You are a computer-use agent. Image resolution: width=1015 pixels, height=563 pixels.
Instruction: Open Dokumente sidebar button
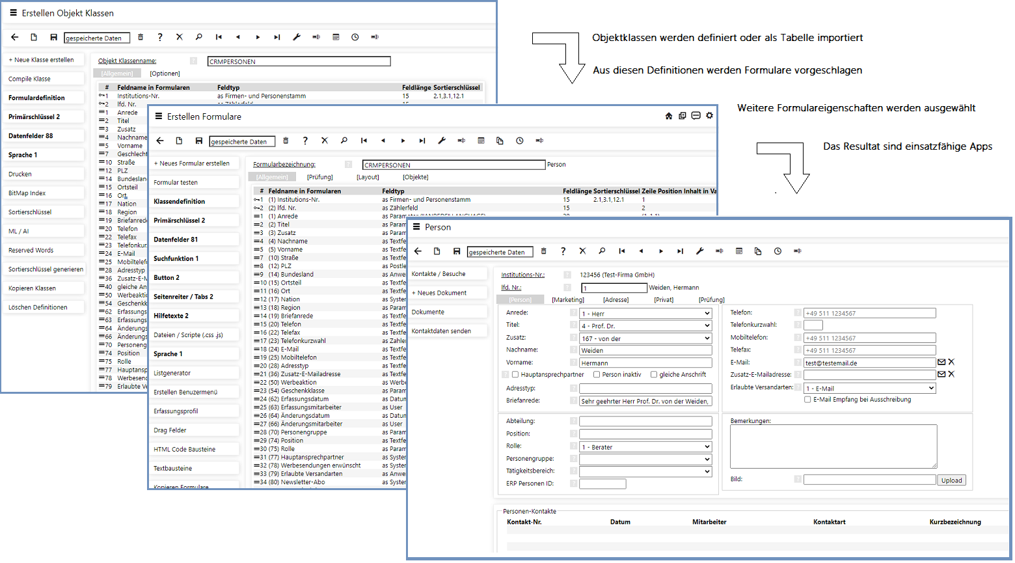click(x=448, y=312)
